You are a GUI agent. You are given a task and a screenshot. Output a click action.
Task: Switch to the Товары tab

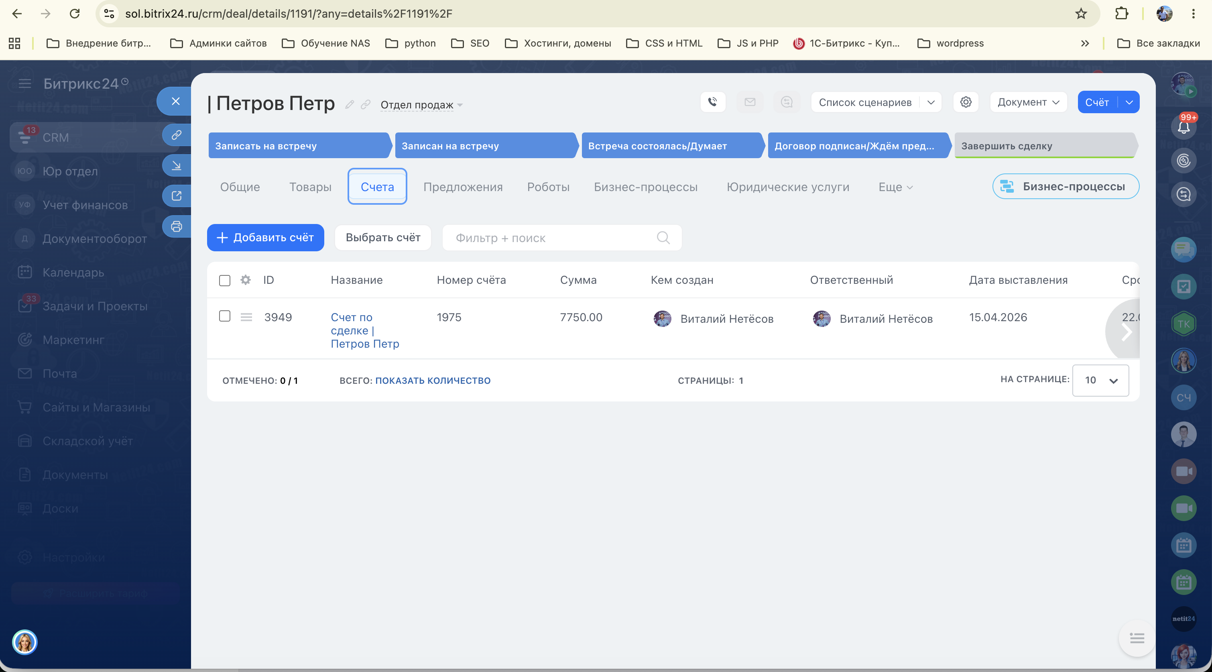click(310, 187)
